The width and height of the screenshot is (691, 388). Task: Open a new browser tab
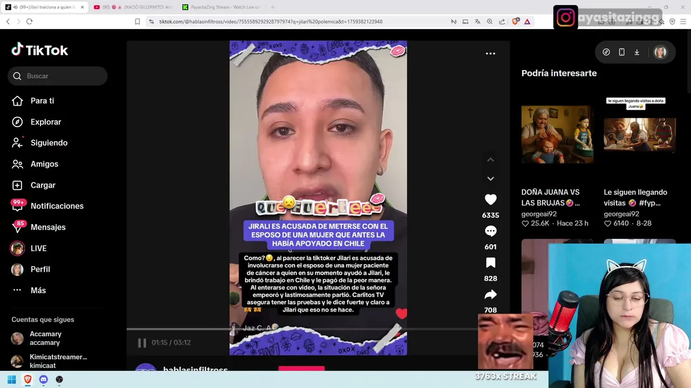tap(273, 7)
